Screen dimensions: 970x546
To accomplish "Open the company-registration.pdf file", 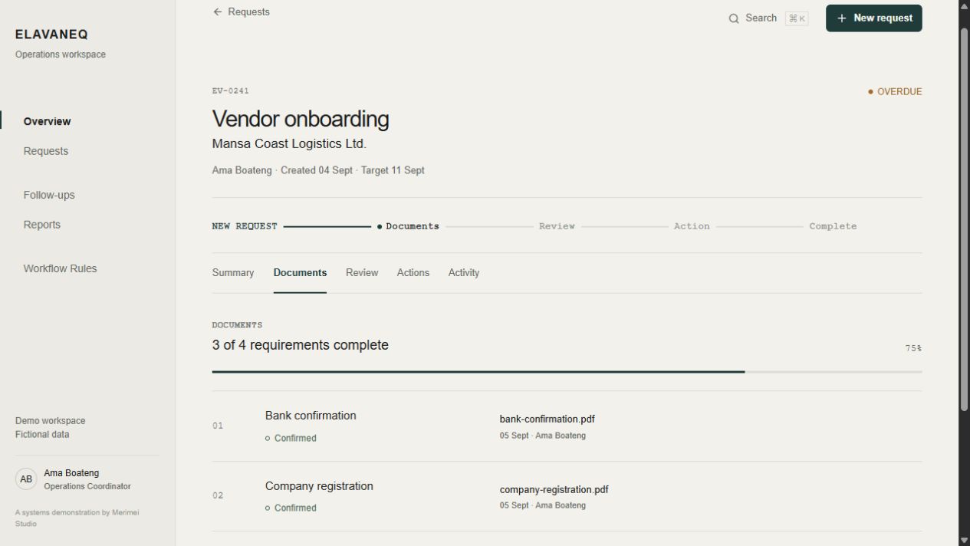I will coord(554,490).
